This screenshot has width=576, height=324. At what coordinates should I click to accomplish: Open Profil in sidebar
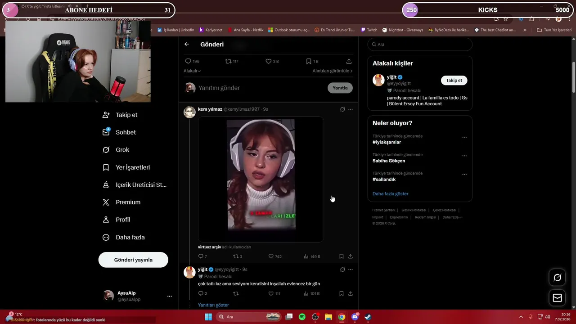(116, 220)
